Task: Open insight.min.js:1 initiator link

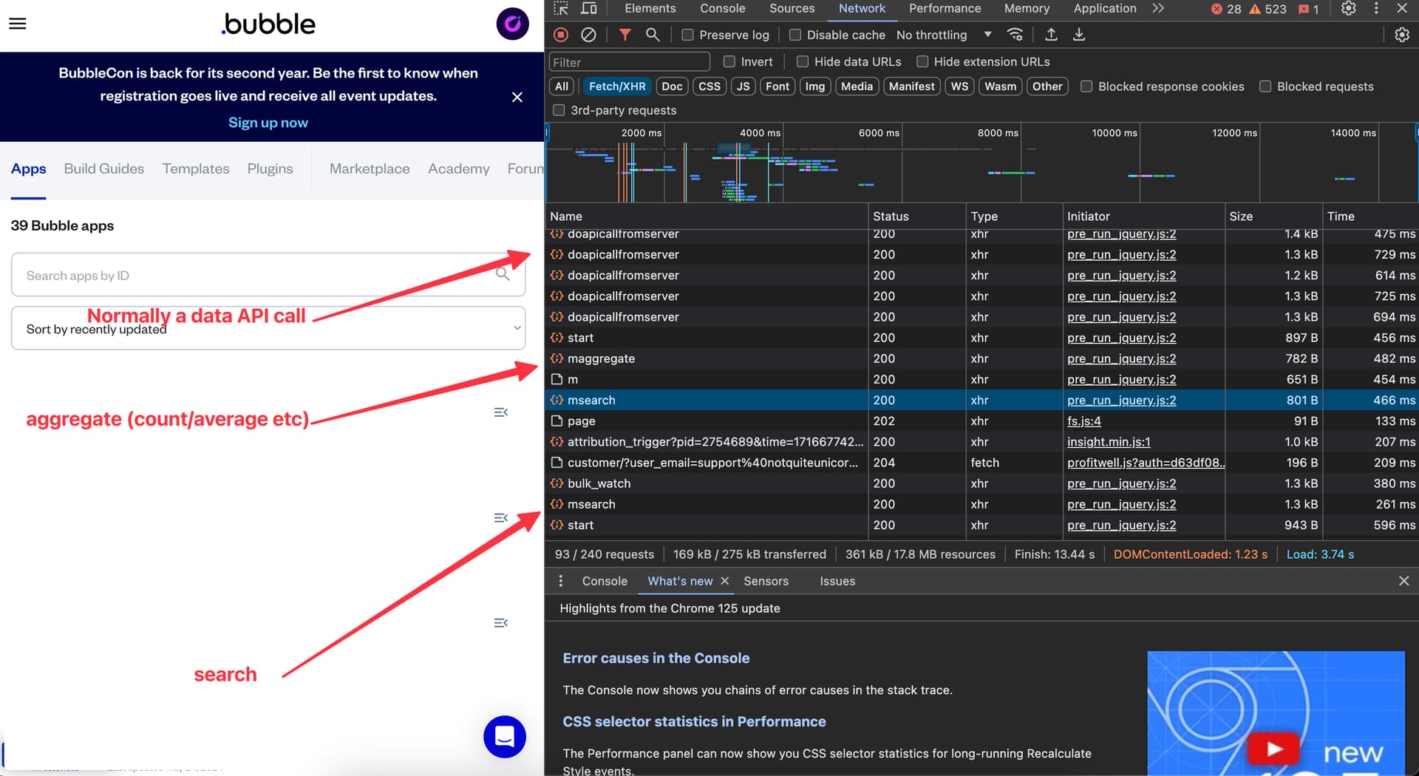Action: [x=1109, y=442]
